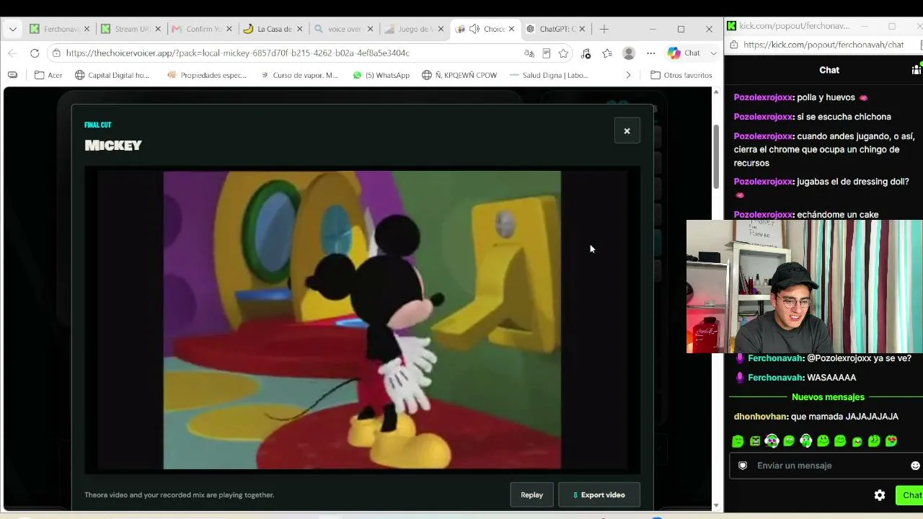
Task: Switch to the Juego de tab
Action: click(x=413, y=29)
